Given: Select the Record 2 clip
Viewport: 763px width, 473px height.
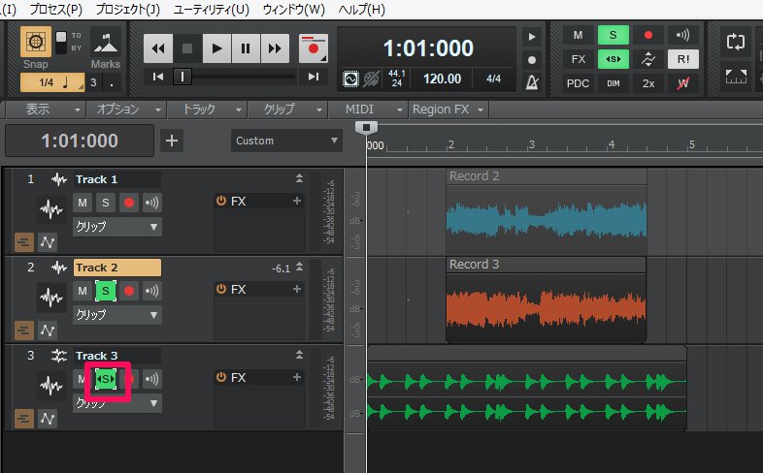Looking at the screenshot, I should coord(547,211).
